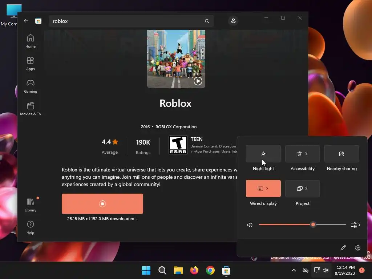Go back using the Store back arrow
Image resolution: width=372 pixels, height=279 pixels.
(x=26, y=21)
